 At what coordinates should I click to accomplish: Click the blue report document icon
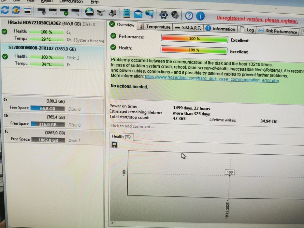tap(127, 13)
